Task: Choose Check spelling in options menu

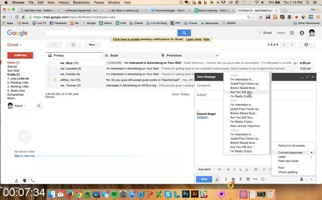Action: [287, 172]
